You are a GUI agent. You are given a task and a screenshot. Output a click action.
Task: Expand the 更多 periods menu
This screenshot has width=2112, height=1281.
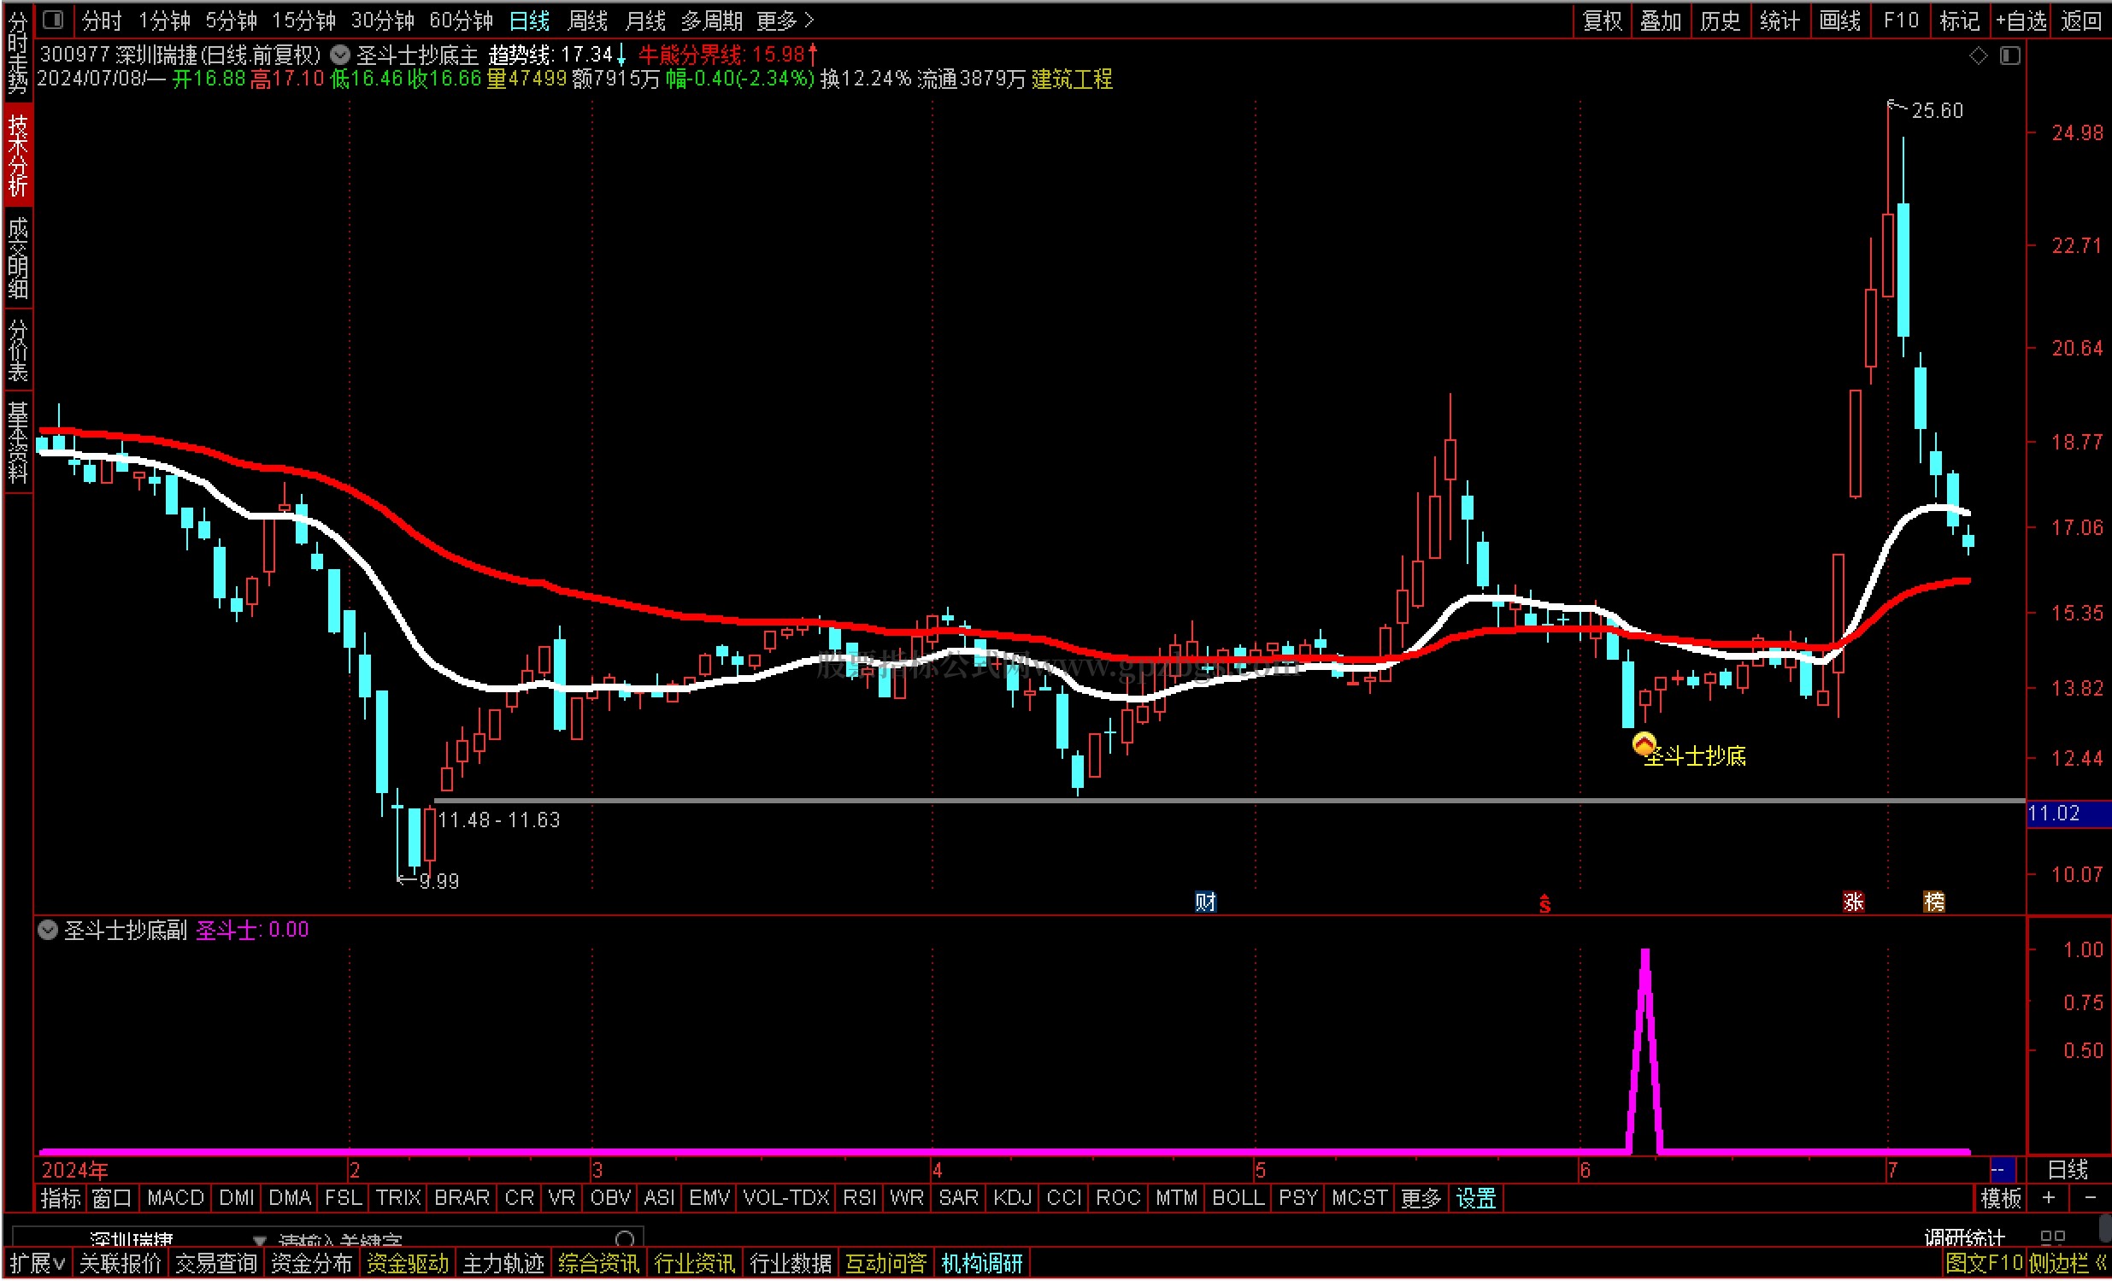coord(785,20)
